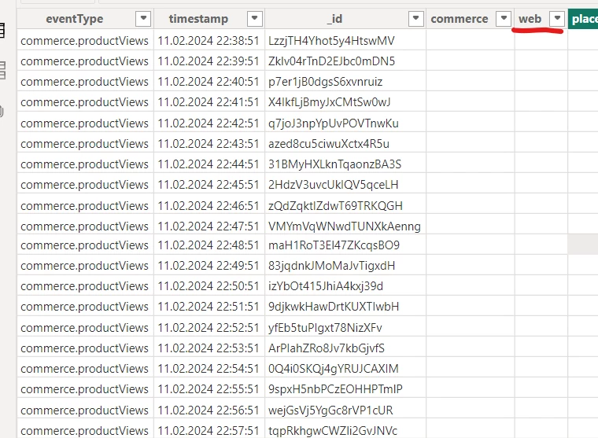Click timestamp cell 11.02.2024 22:57:51
The height and width of the screenshot is (438, 598).
(209, 430)
